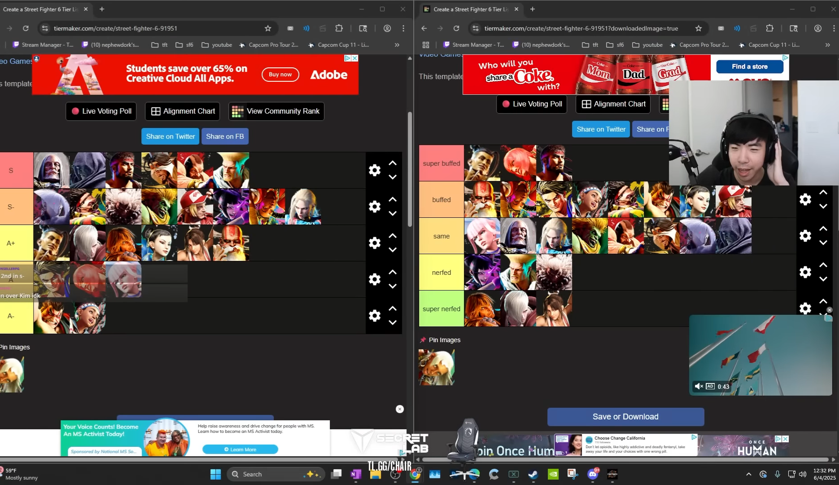Move S tier row down
839x485 pixels.
tap(393, 177)
